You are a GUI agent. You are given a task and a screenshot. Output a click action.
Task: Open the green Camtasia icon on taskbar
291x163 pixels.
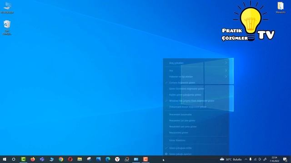point(23,159)
